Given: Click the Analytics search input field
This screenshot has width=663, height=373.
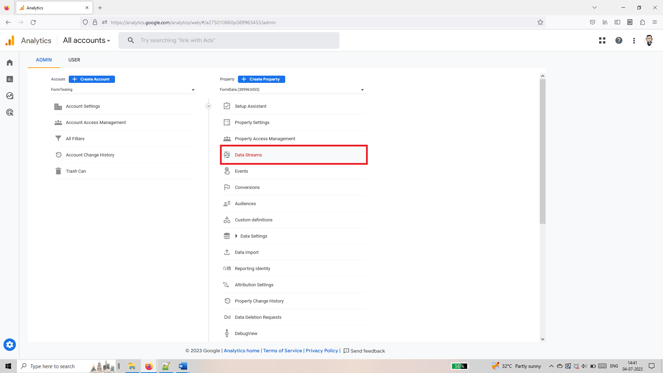Looking at the screenshot, I should click(x=229, y=40).
